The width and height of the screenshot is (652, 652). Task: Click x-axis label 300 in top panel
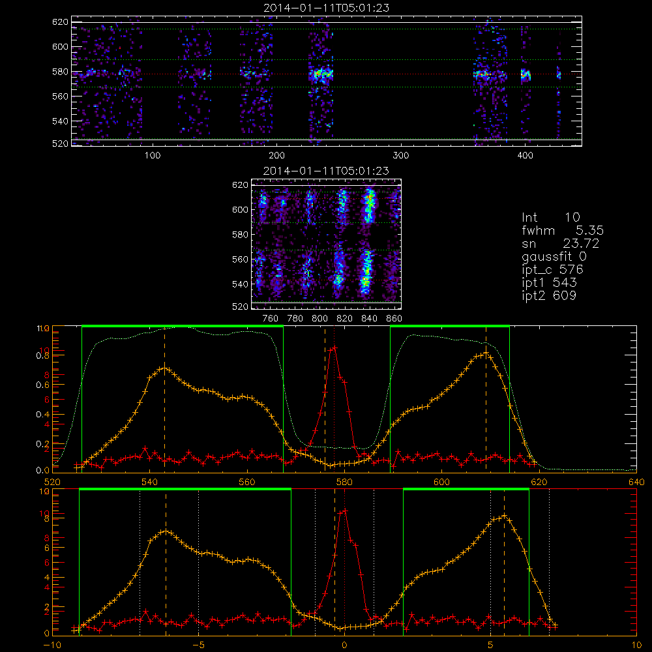(401, 156)
